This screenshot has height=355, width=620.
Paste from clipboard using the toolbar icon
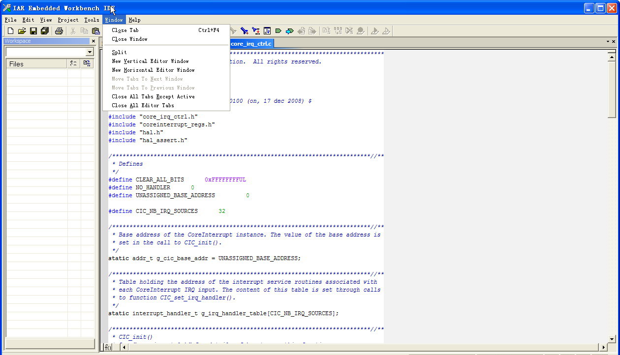[96, 31]
